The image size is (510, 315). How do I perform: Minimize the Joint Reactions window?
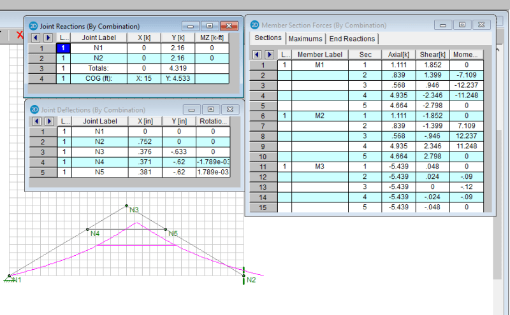click(191, 26)
